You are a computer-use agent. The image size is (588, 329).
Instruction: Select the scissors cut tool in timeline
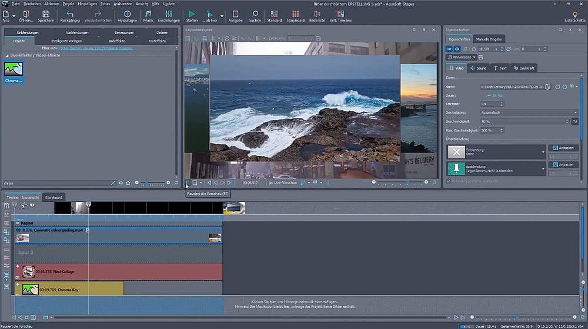pyautogui.click(x=24, y=205)
